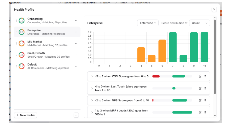Click the Default 3.3 score ring icon
Image resolution: width=229 pixels, height=125 pixels.
coord(22,66)
